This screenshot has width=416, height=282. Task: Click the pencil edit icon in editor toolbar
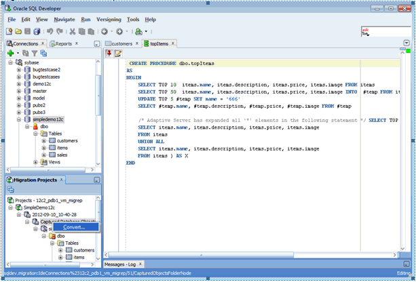(x=117, y=53)
